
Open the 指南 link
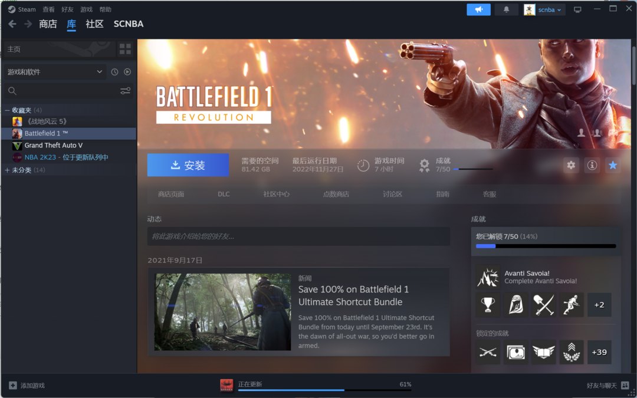click(442, 194)
